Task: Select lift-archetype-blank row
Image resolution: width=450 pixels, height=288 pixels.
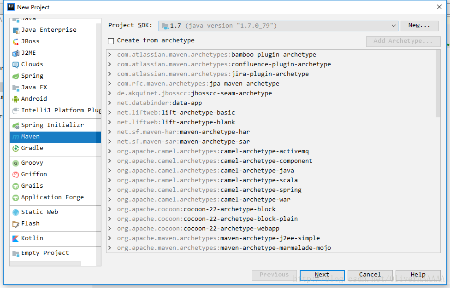Action: coord(271,122)
